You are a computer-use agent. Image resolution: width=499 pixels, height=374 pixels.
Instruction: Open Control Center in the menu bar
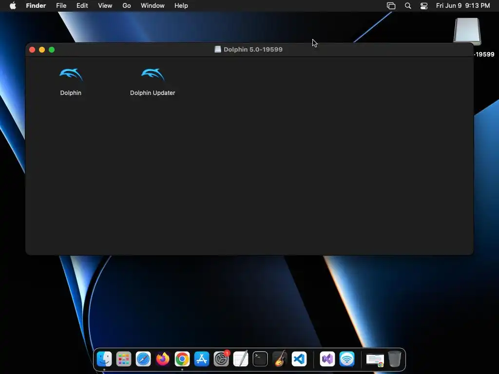[424, 6]
